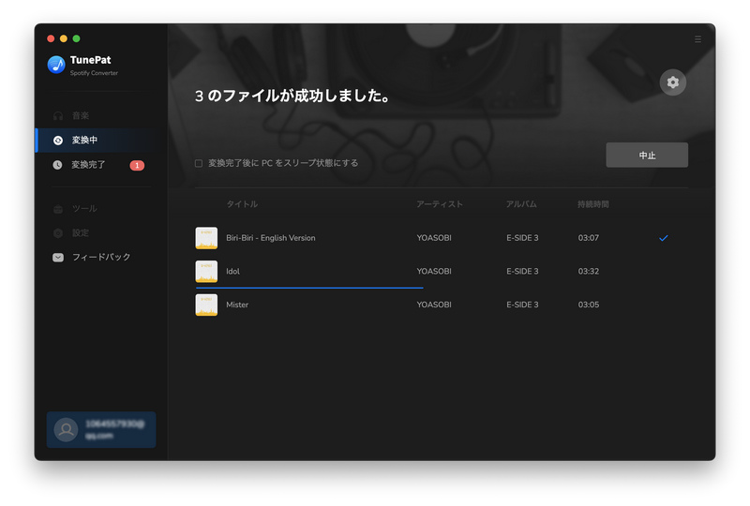Click the 03:05 duration value
The image size is (750, 506).
(x=589, y=305)
